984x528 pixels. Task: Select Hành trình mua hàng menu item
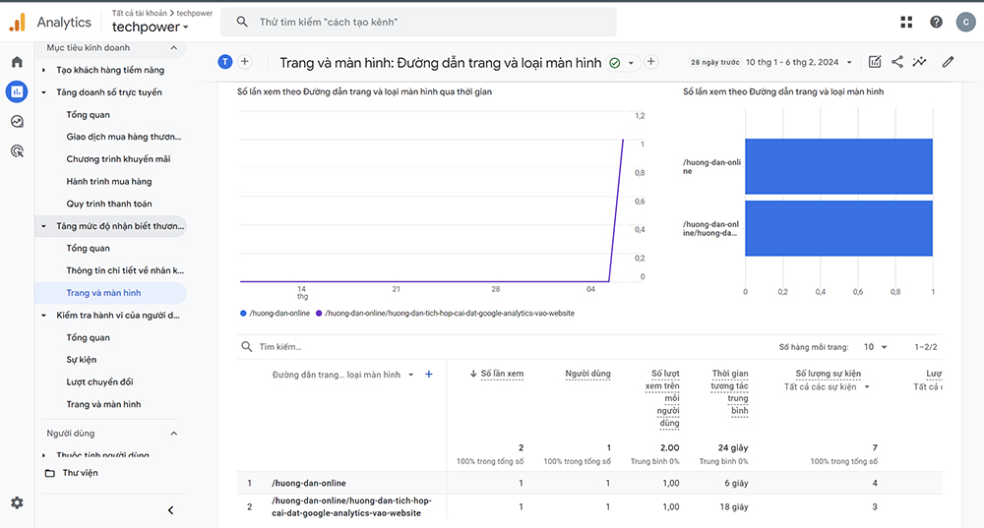pos(109,181)
